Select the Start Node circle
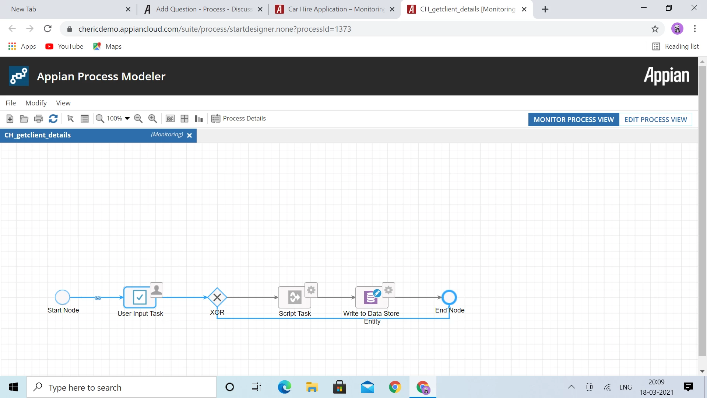Image resolution: width=707 pixels, height=398 pixels. click(x=63, y=297)
